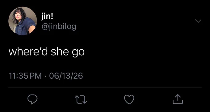Viewport: 210px width, 112px height.
Task: Click the word "where'd" in the tweet body
Action: [28, 51]
